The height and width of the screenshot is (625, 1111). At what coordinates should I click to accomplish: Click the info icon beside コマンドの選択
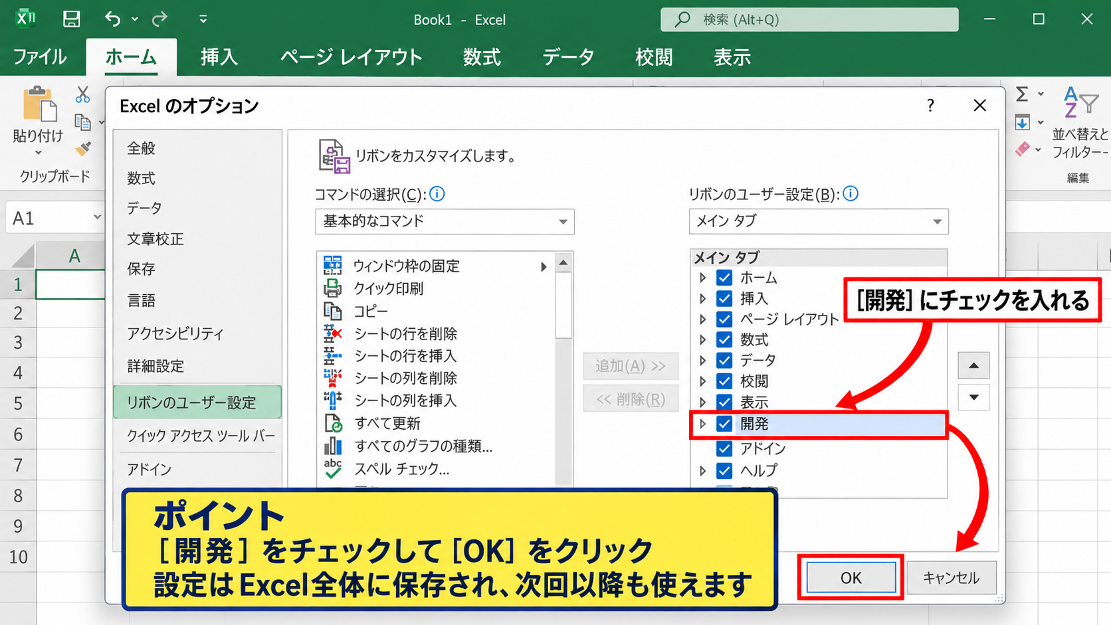[x=437, y=194]
